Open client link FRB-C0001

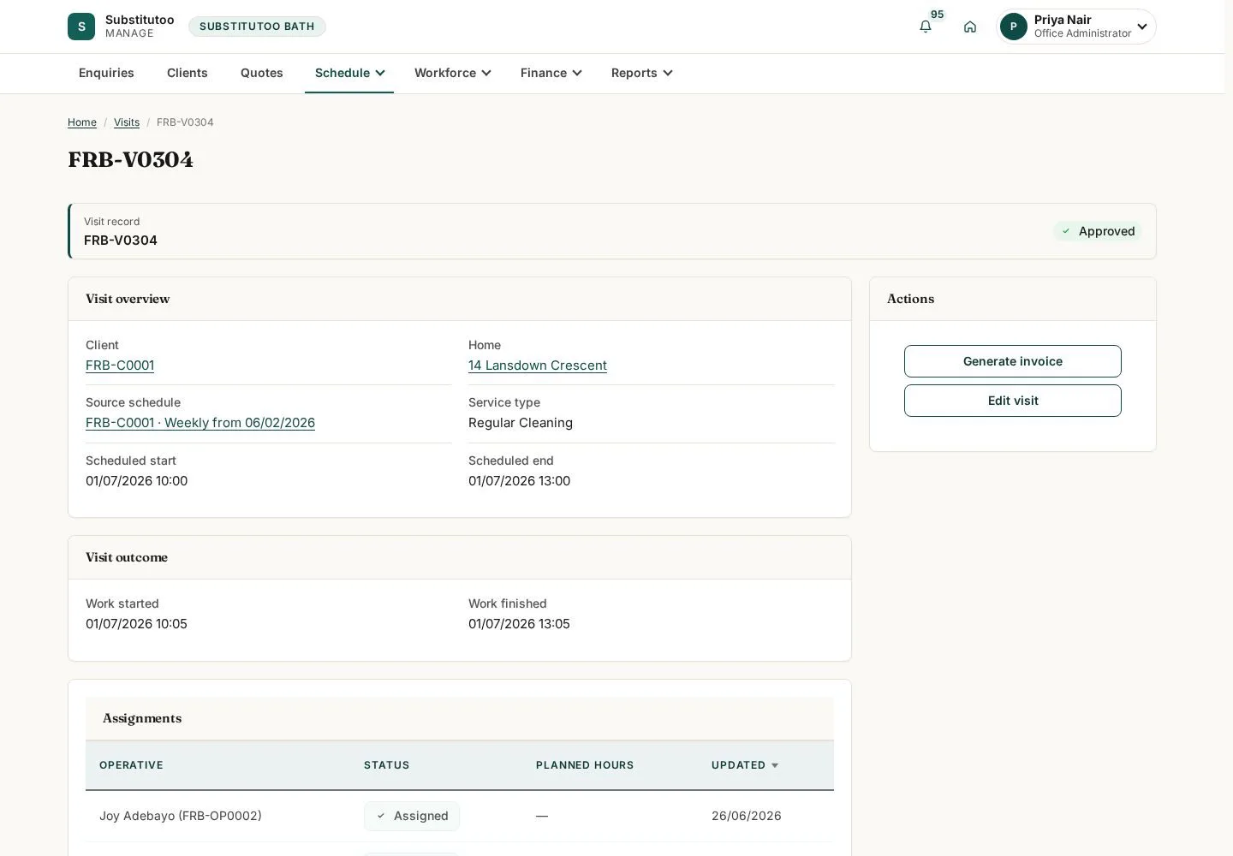pos(120,366)
